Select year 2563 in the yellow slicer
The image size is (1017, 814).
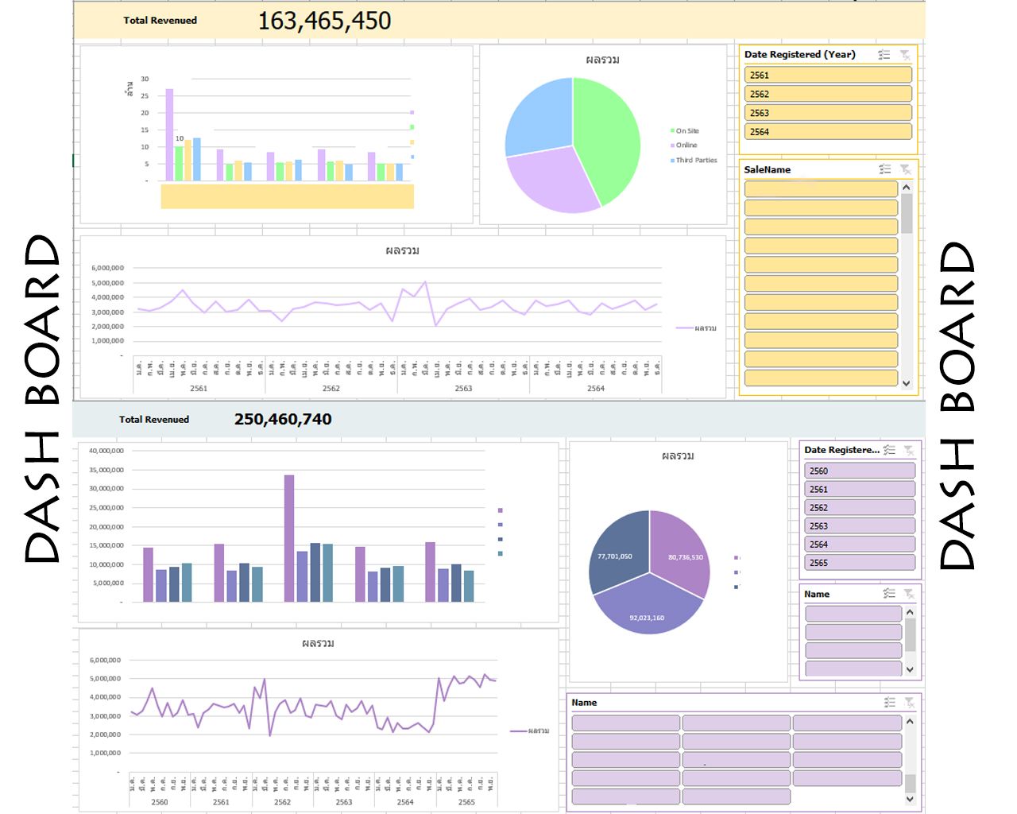click(x=827, y=113)
